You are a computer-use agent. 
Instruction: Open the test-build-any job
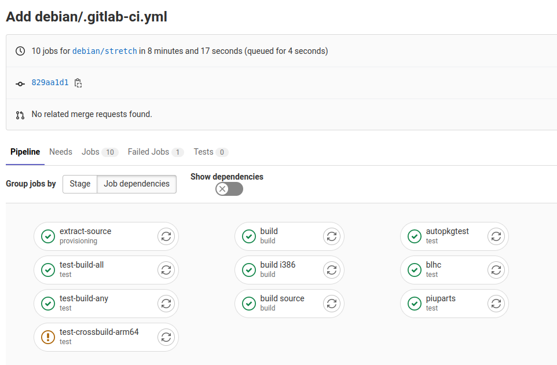coord(84,299)
